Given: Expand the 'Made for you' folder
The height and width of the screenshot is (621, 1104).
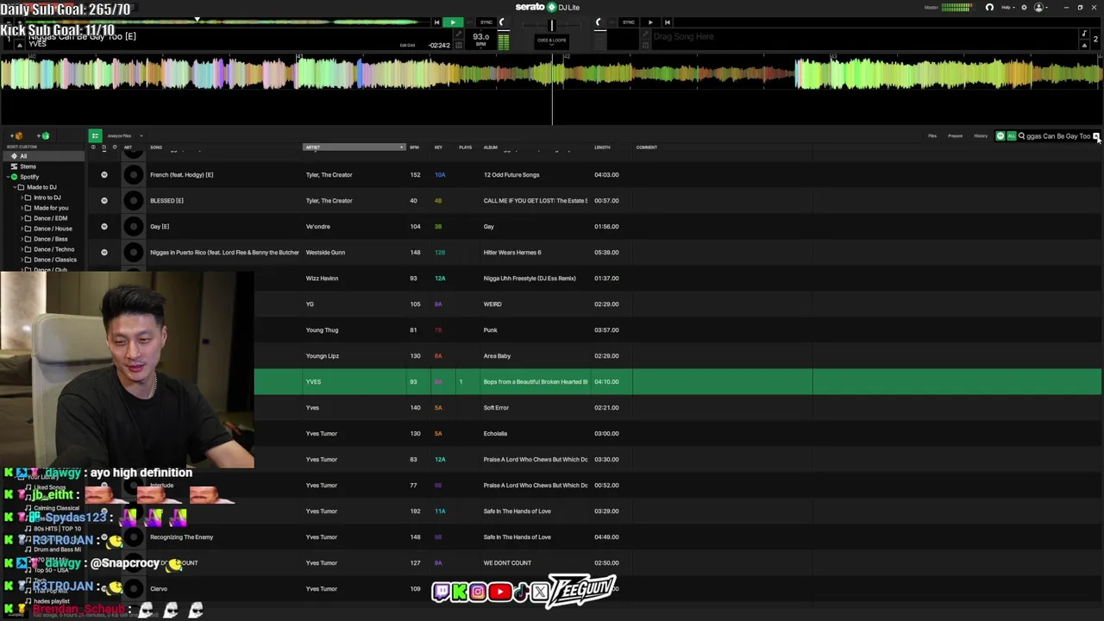Looking at the screenshot, I should pos(21,208).
